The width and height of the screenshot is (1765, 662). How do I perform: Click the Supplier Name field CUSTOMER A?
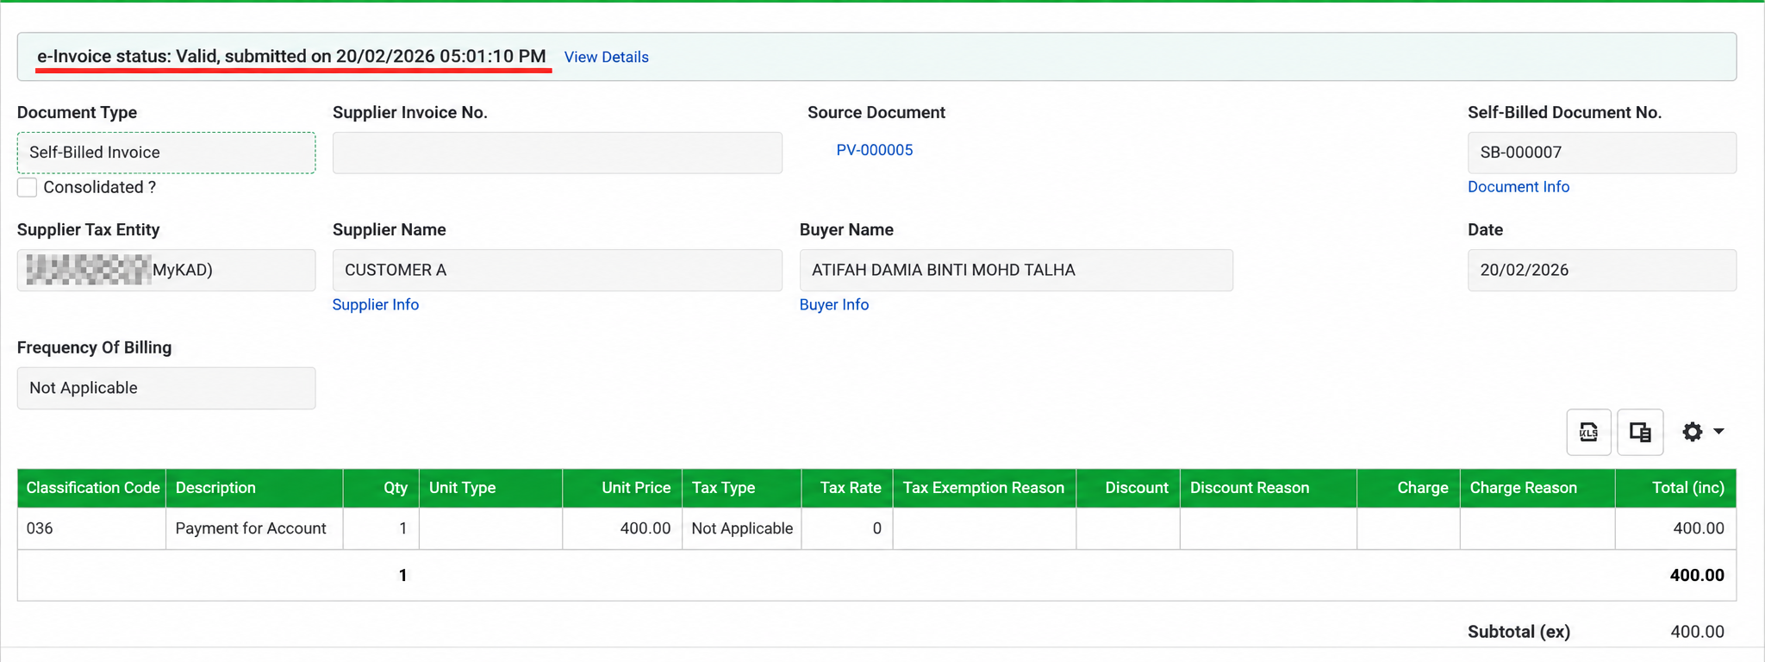(x=558, y=270)
